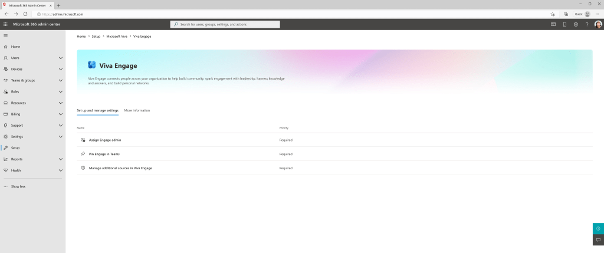Click the pin icon for Engage in Teams
The image size is (604, 253).
click(x=83, y=154)
